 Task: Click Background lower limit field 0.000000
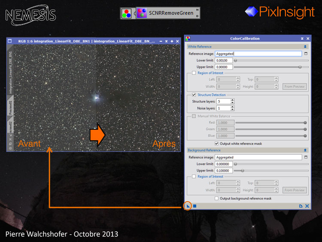[224, 164]
